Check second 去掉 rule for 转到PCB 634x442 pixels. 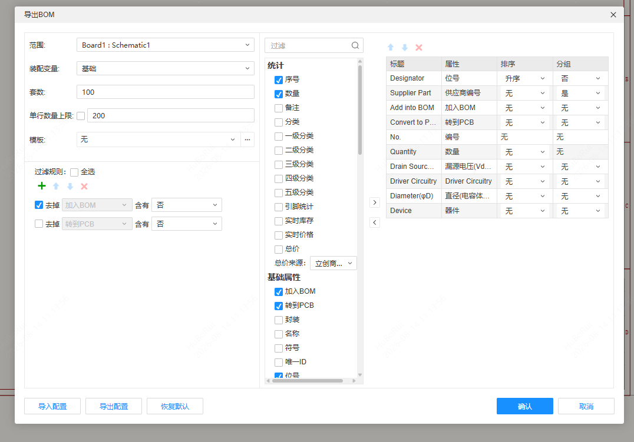(39, 224)
